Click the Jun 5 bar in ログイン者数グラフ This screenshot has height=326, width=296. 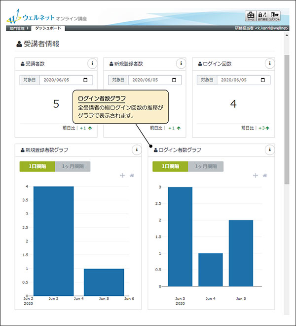[x=241, y=253]
